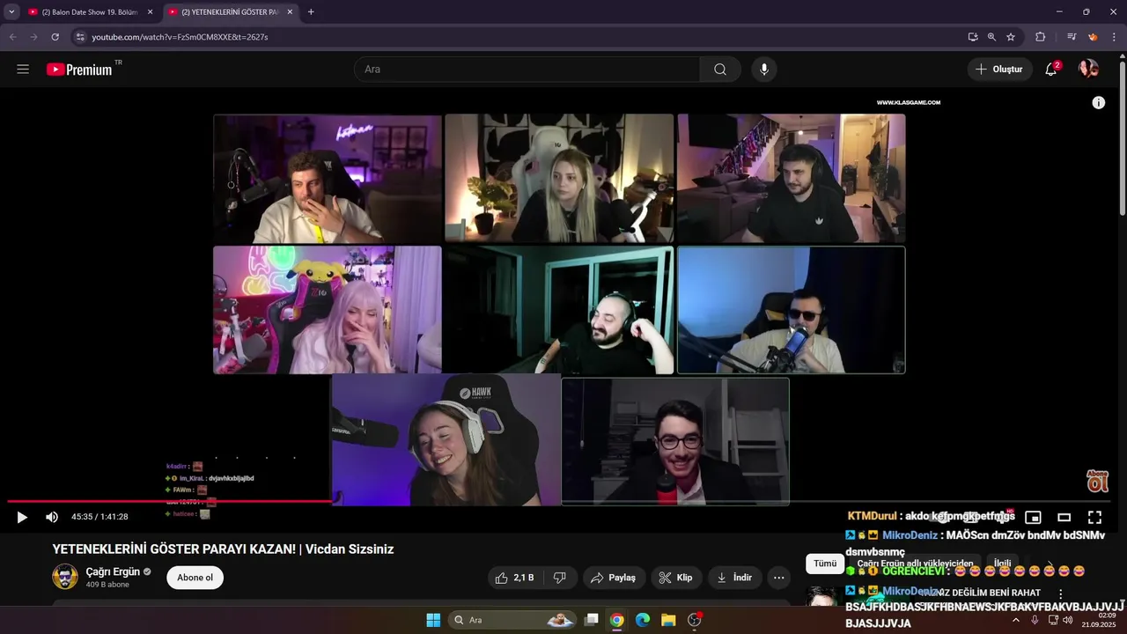Open options for recommended video three dots
This screenshot has height=634, width=1127.
click(1061, 595)
